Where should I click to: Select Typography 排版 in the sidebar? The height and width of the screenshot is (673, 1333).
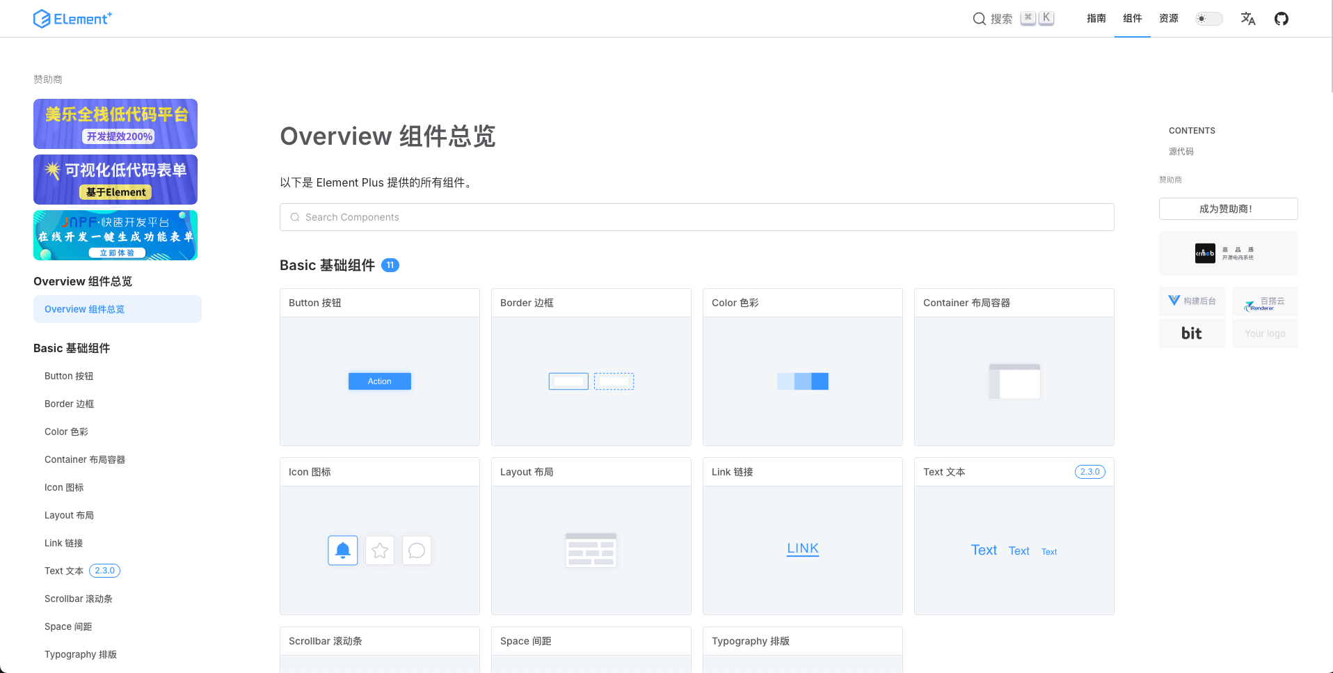80,654
